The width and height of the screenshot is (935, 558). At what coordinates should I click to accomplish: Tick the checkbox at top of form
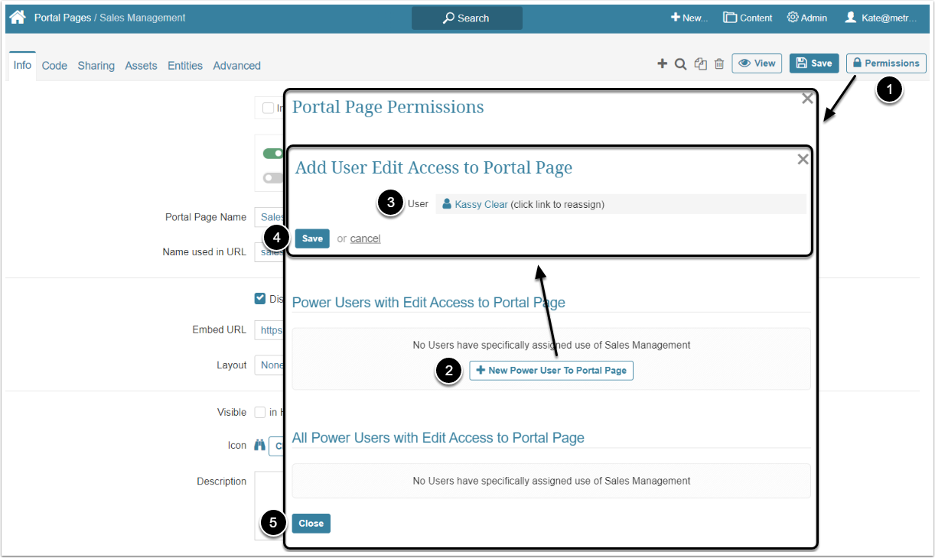point(268,108)
